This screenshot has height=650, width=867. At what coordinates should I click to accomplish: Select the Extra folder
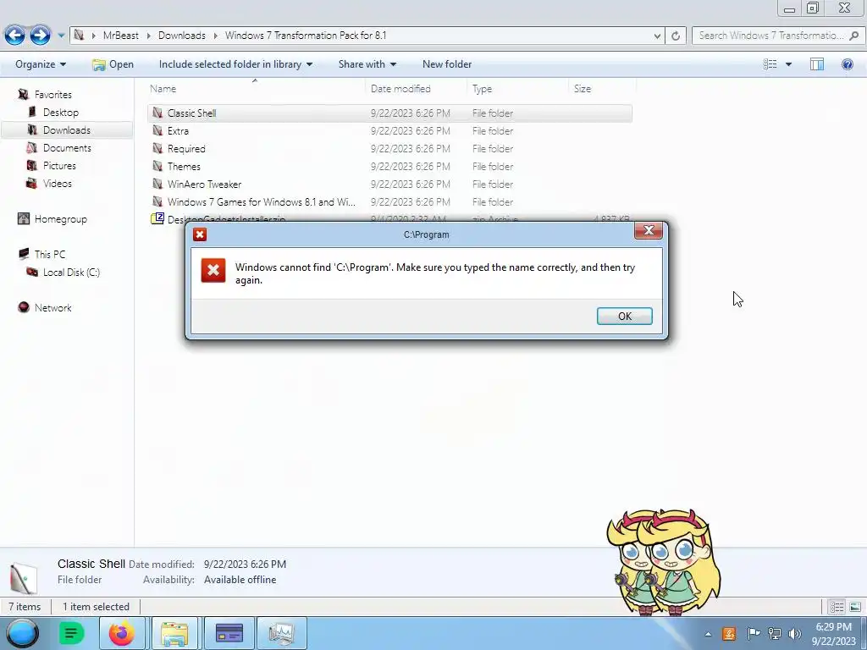click(x=389, y=131)
